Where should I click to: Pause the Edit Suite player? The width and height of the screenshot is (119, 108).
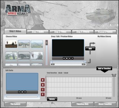click(25, 92)
